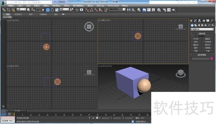The image size is (216, 124).
Task: Click the teapot Render Production icon
Action: (174, 9)
